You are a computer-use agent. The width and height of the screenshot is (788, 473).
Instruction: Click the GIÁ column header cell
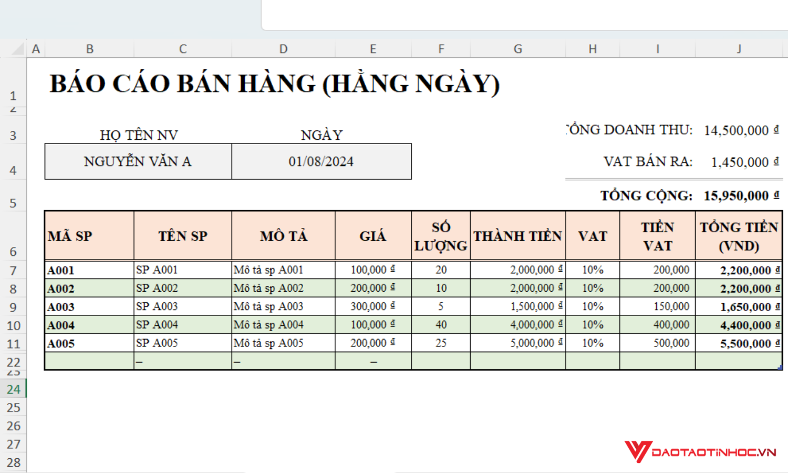point(373,235)
